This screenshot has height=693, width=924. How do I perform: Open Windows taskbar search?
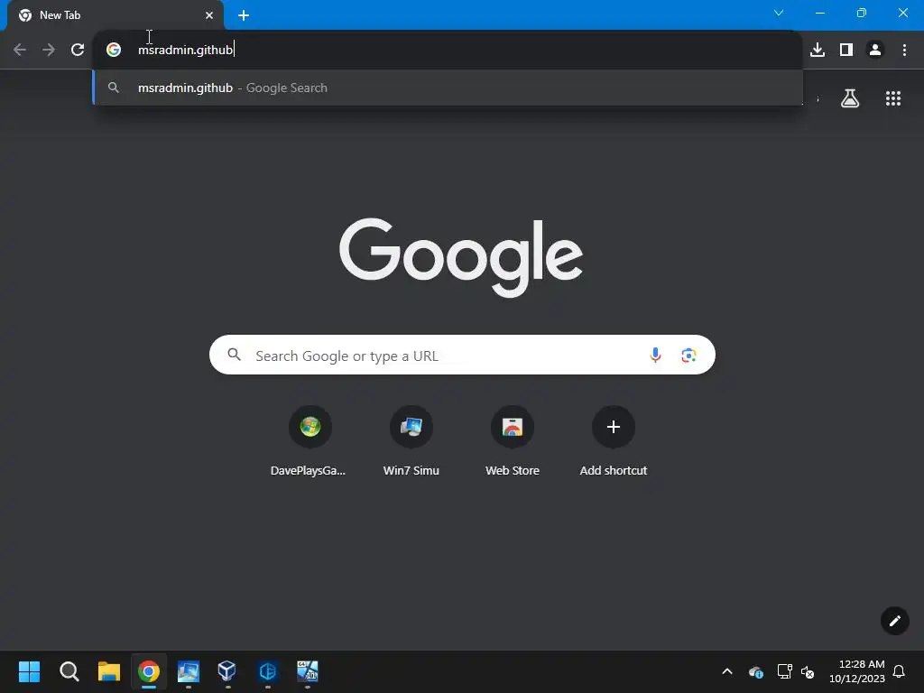tap(69, 671)
